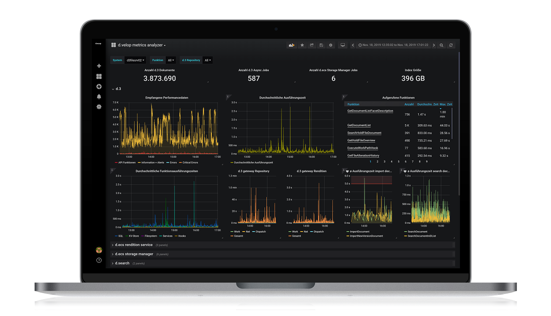Zoom out the time range with magnifier
The image size is (551, 316).
point(442,45)
